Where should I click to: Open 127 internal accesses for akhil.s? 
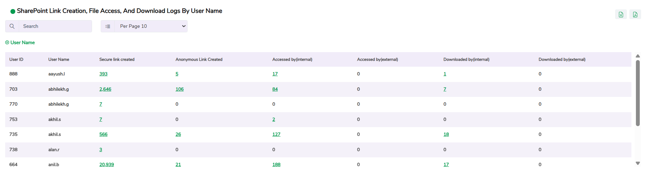click(x=276, y=134)
